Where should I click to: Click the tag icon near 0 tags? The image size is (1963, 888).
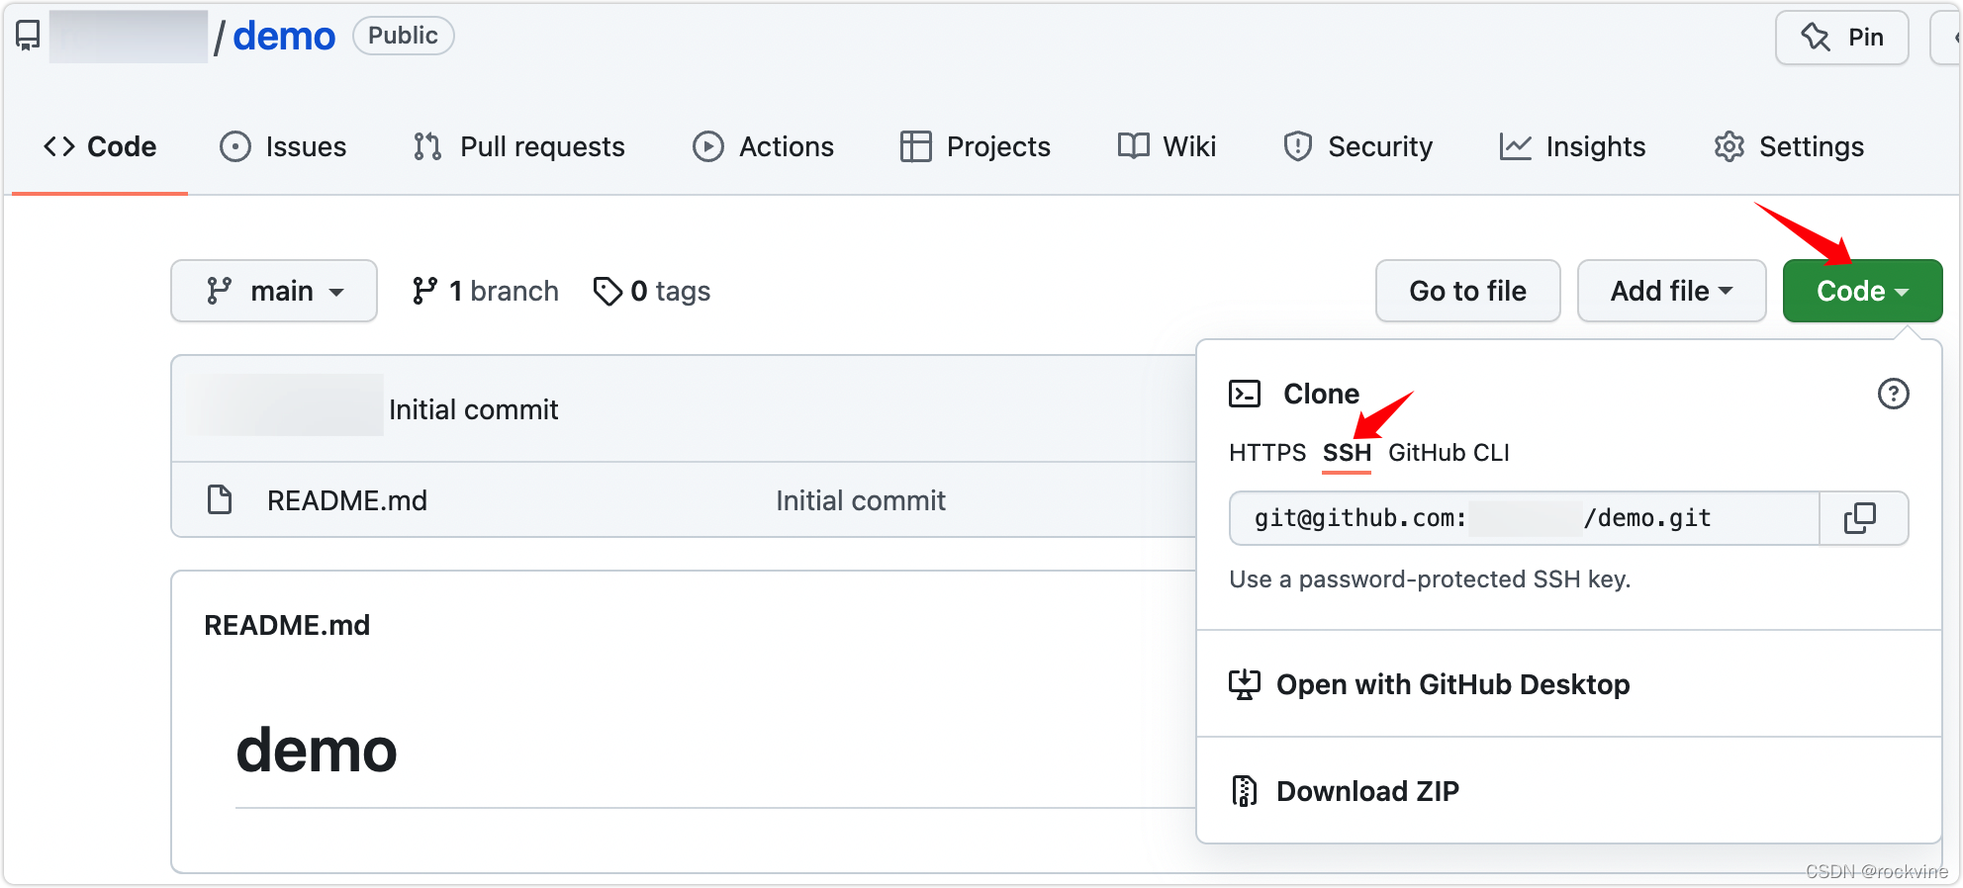(x=608, y=291)
